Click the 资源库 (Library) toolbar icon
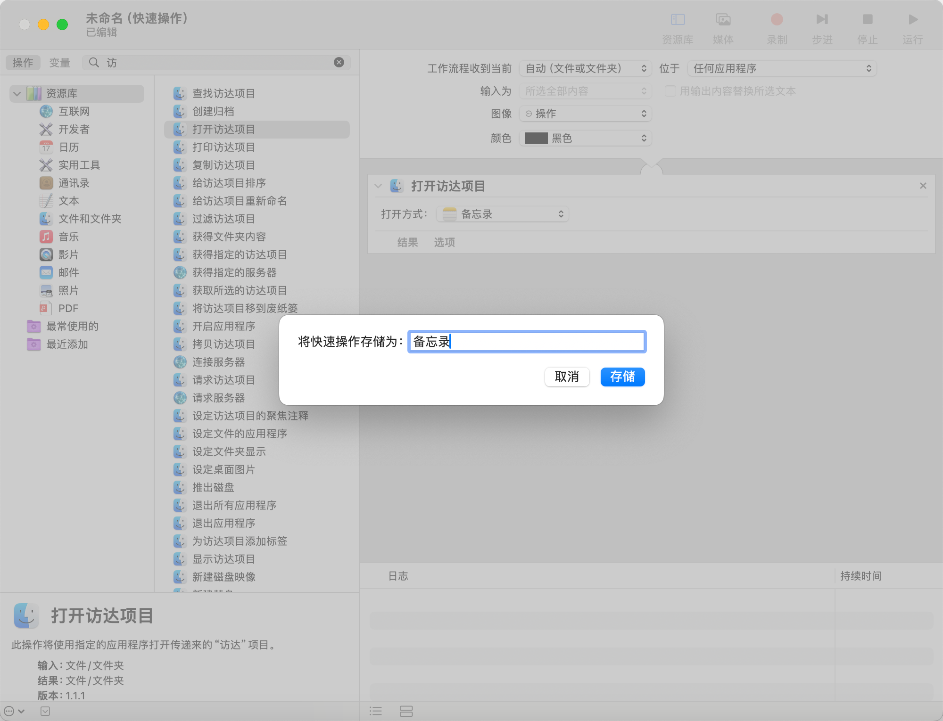Image resolution: width=943 pixels, height=721 pixels. click(678, 19)
